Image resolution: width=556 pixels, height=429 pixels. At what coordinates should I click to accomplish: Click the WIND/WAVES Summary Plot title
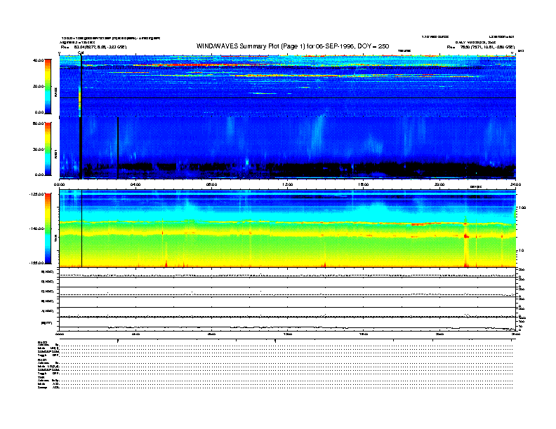tap(293, 46)
